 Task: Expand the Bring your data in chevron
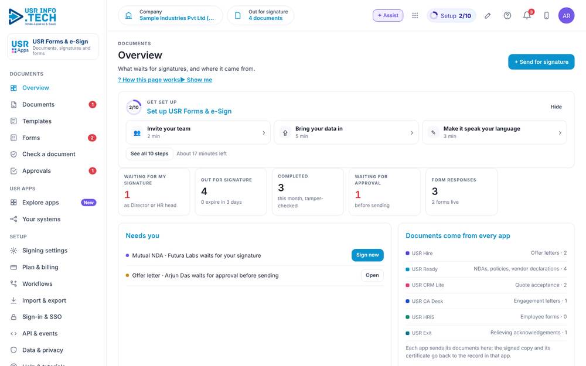[411, 132]
